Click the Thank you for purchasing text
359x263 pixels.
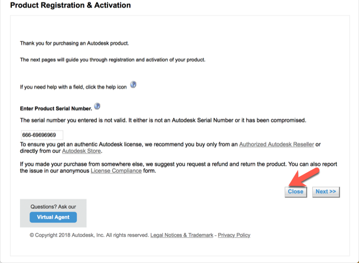coord(74,43)
